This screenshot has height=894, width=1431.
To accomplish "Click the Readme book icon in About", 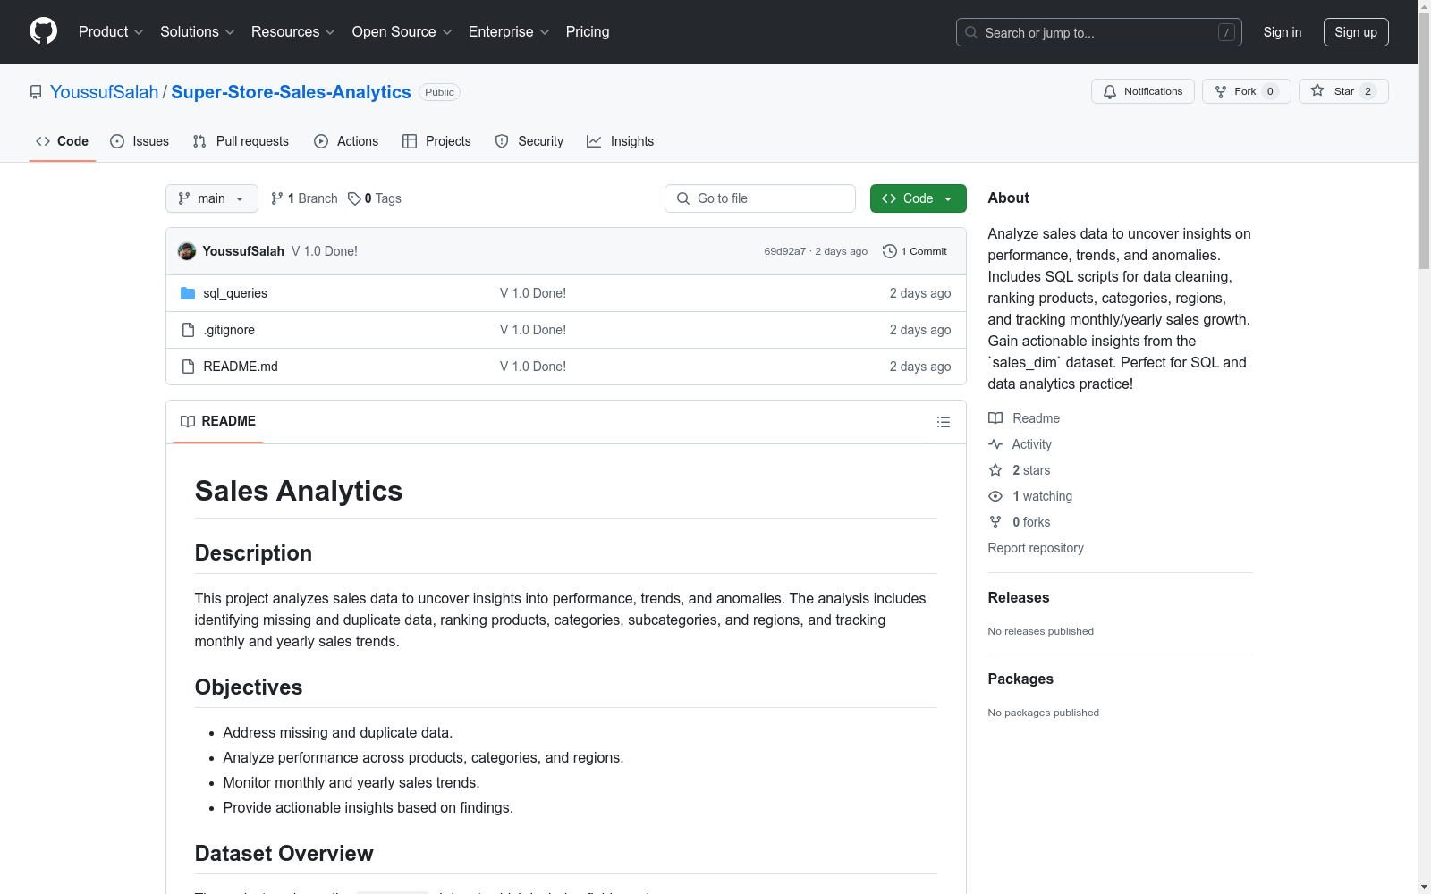I will [995, 418].
